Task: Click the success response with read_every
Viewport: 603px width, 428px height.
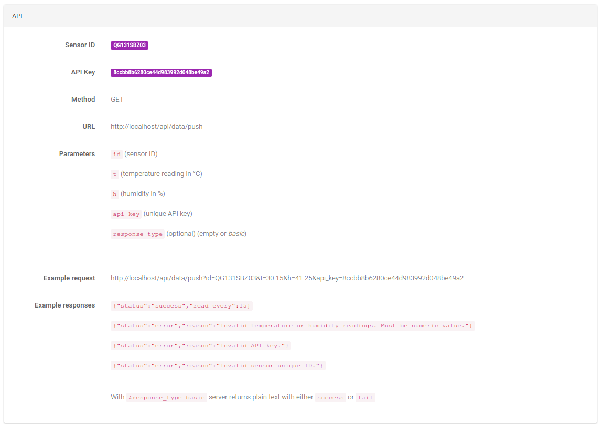Action: pyautogui.click(x=181, y=306)
